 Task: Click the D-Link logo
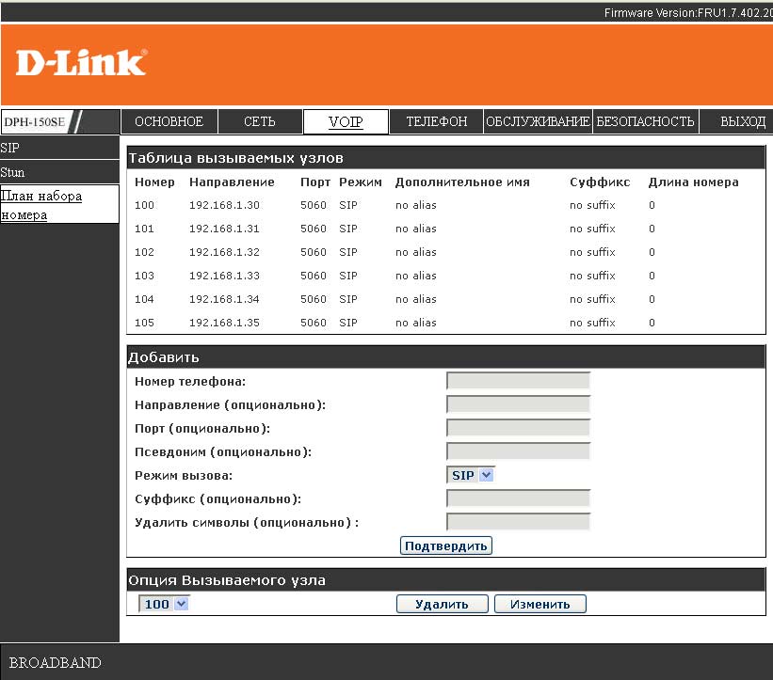pyautogui.click(x=81, y=63)
